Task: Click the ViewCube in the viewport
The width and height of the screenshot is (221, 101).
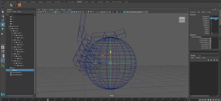Action: coord(182,20)
